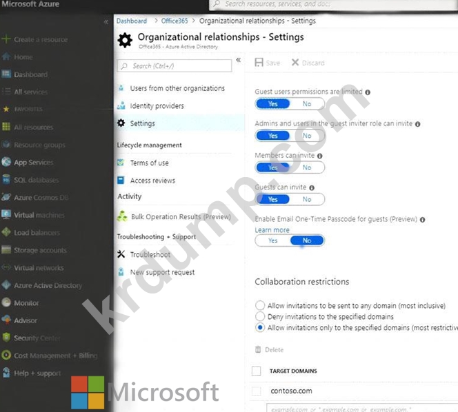The image size is (458, 412).
Task: Click the Save disk icon
Action: click(259, 63)
